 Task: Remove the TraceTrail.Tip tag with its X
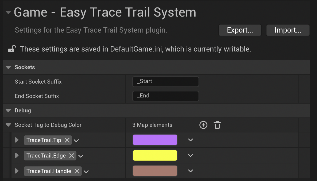click(67, 140)
